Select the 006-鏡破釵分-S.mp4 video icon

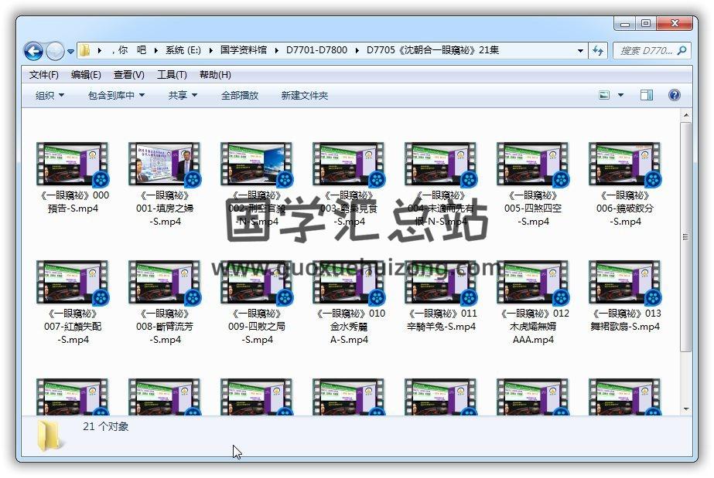point(625,164)
